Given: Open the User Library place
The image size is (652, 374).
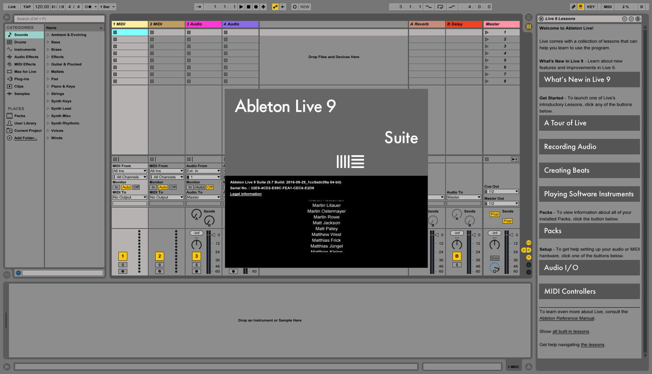Looking at the screenshot, I should (x=24, y=123).
